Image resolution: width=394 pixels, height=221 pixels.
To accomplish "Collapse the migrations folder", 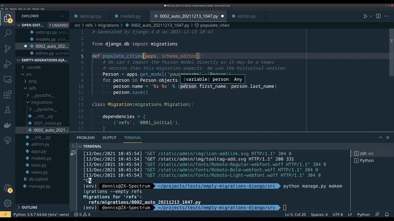I will tap(42, 103).
